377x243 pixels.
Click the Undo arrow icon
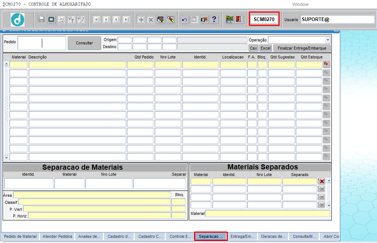pos(184,20)
